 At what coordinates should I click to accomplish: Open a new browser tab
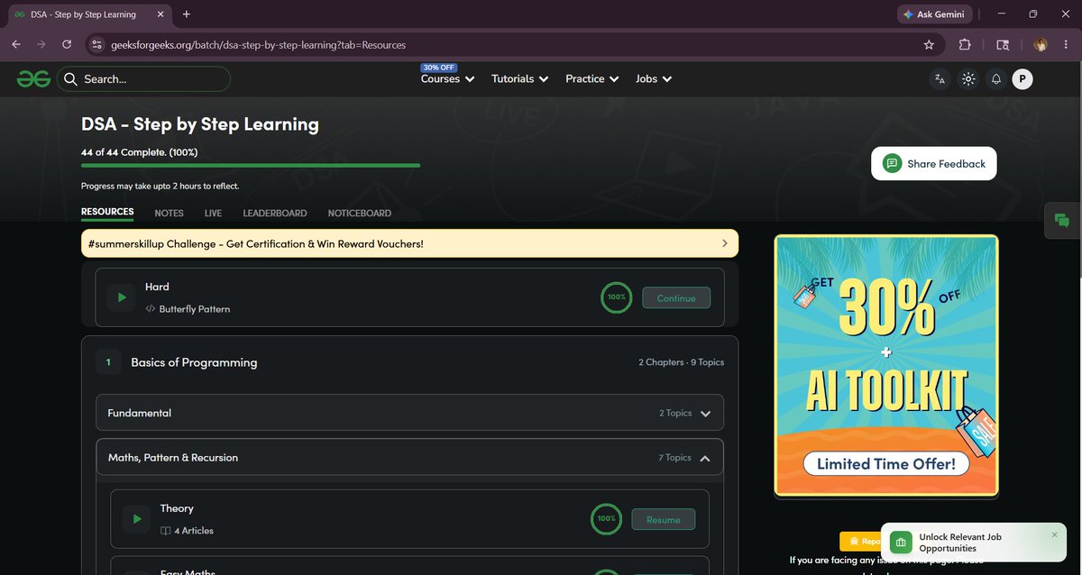(x=187, y=14)
